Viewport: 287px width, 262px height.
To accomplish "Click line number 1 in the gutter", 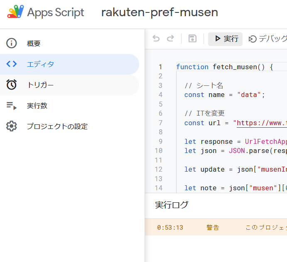I will pos(160,67).
